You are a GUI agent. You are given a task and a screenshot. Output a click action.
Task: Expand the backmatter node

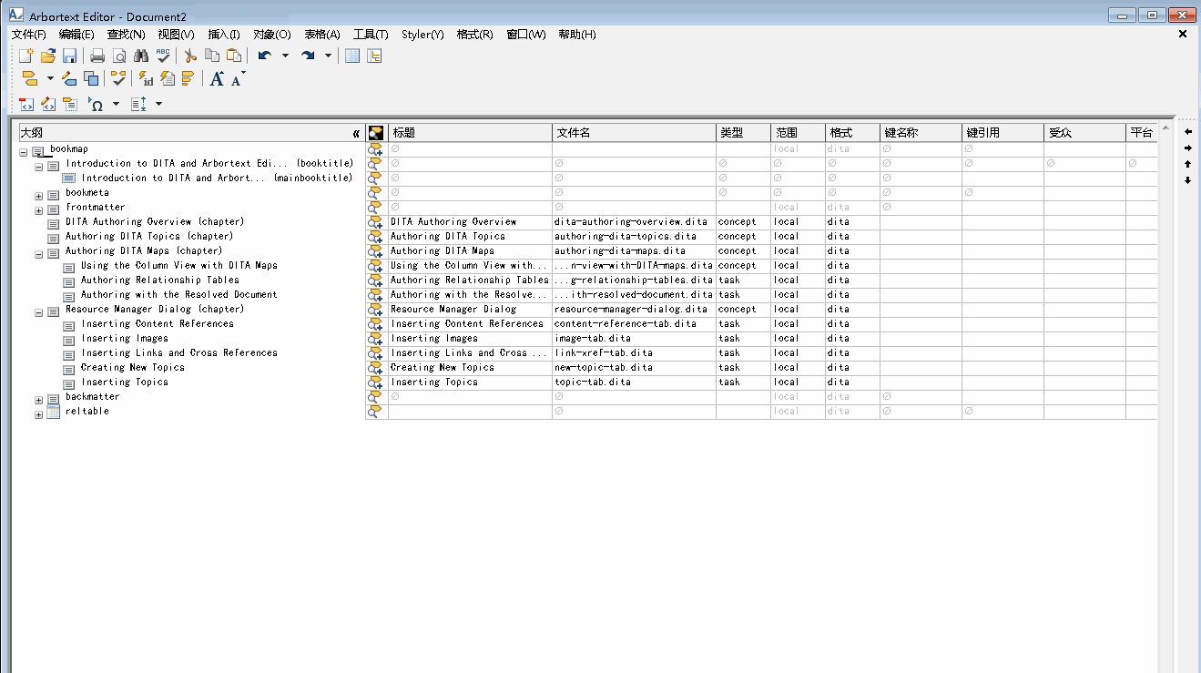pos(39,400)
